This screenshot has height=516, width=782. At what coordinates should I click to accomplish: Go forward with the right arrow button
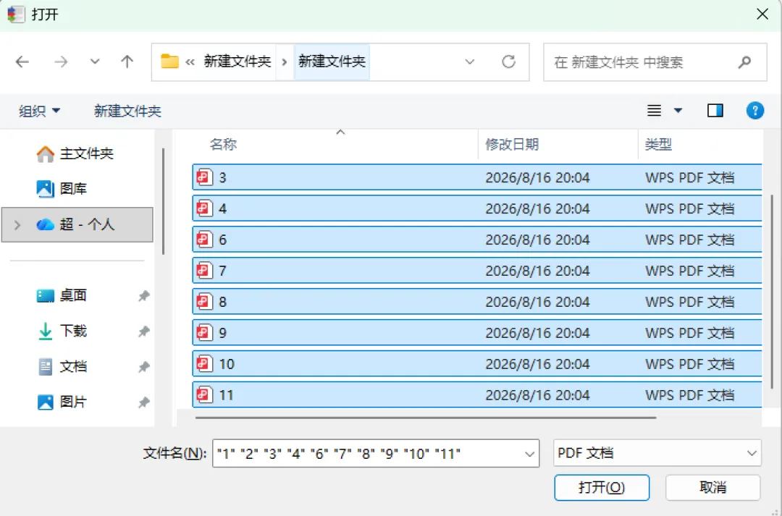point(61,62)
